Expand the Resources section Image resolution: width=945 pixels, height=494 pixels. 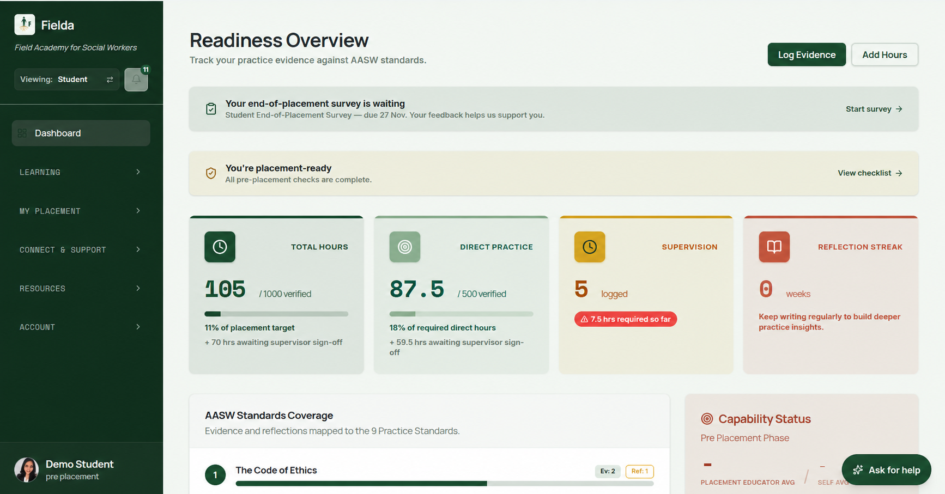[x=81, y=288]
